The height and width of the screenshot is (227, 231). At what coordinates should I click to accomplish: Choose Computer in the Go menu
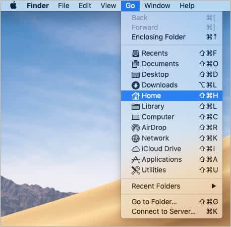click(x=171, y=117)
